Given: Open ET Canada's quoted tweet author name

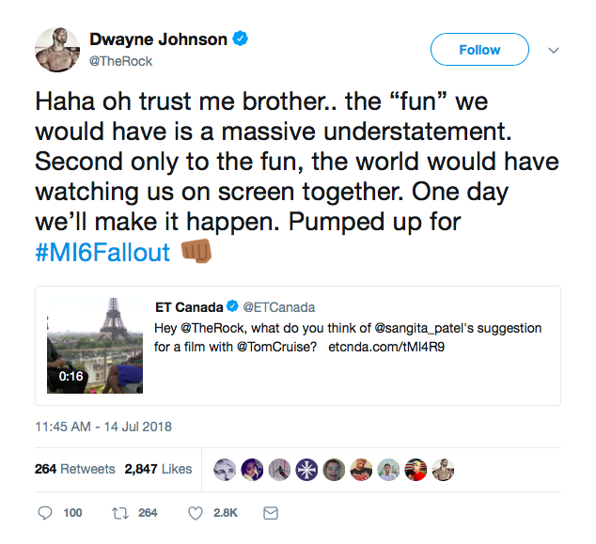Looking at the screenshot, I should tap(189, 307).
